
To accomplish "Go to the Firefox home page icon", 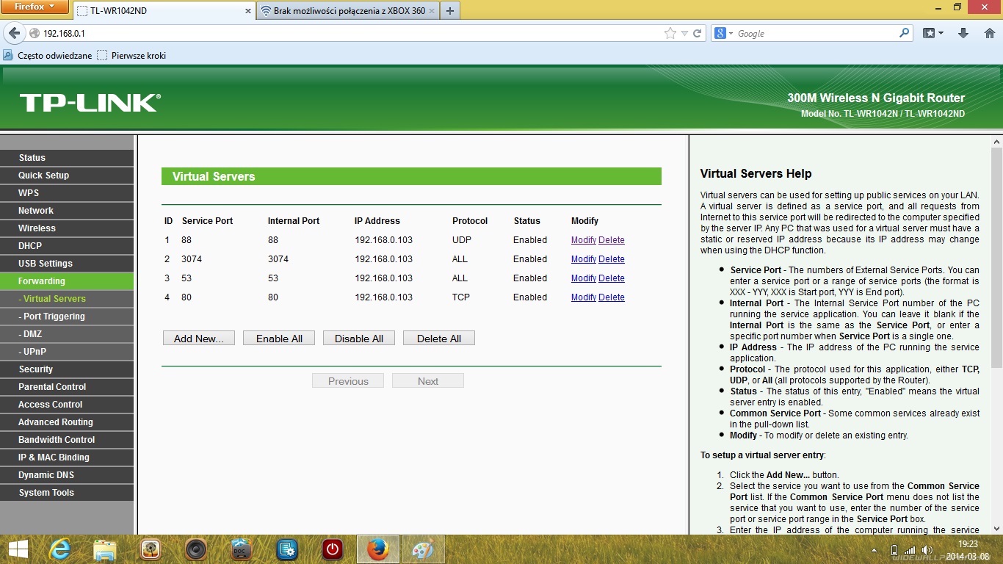I will [x=989, y=33].
